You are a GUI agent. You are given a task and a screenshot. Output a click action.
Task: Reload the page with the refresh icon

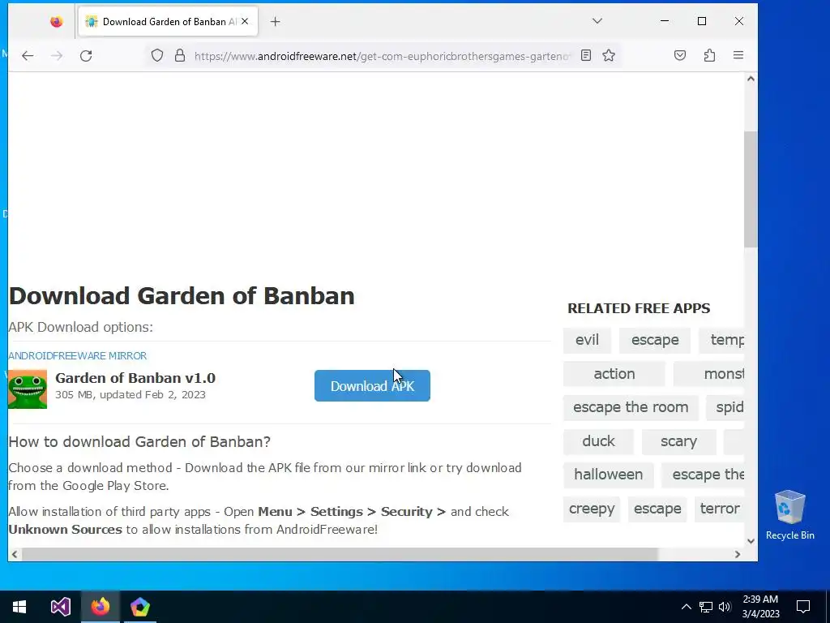(86, 56)
